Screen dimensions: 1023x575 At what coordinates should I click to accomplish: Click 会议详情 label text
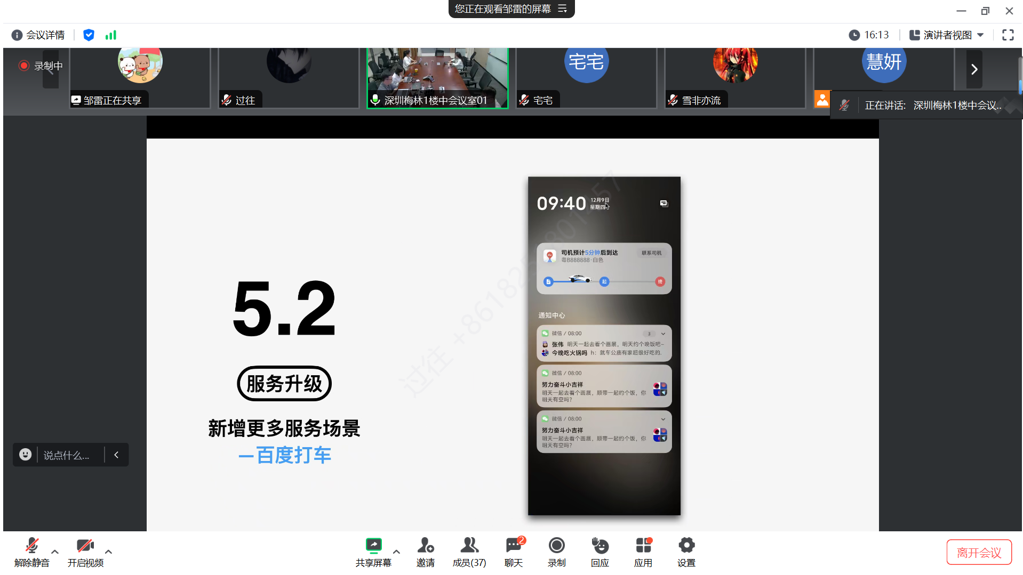(x=46, y=35)
